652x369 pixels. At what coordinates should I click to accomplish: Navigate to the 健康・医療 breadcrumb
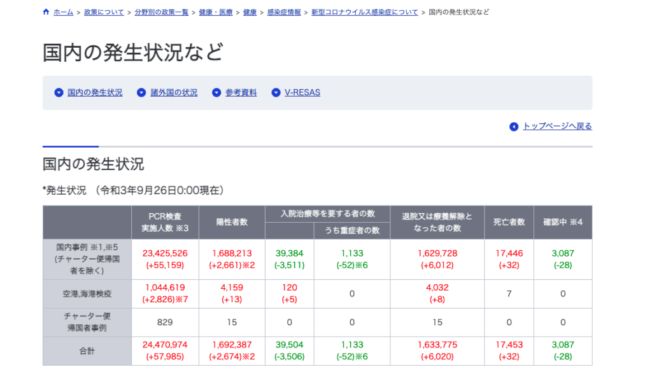coord(215,12)
